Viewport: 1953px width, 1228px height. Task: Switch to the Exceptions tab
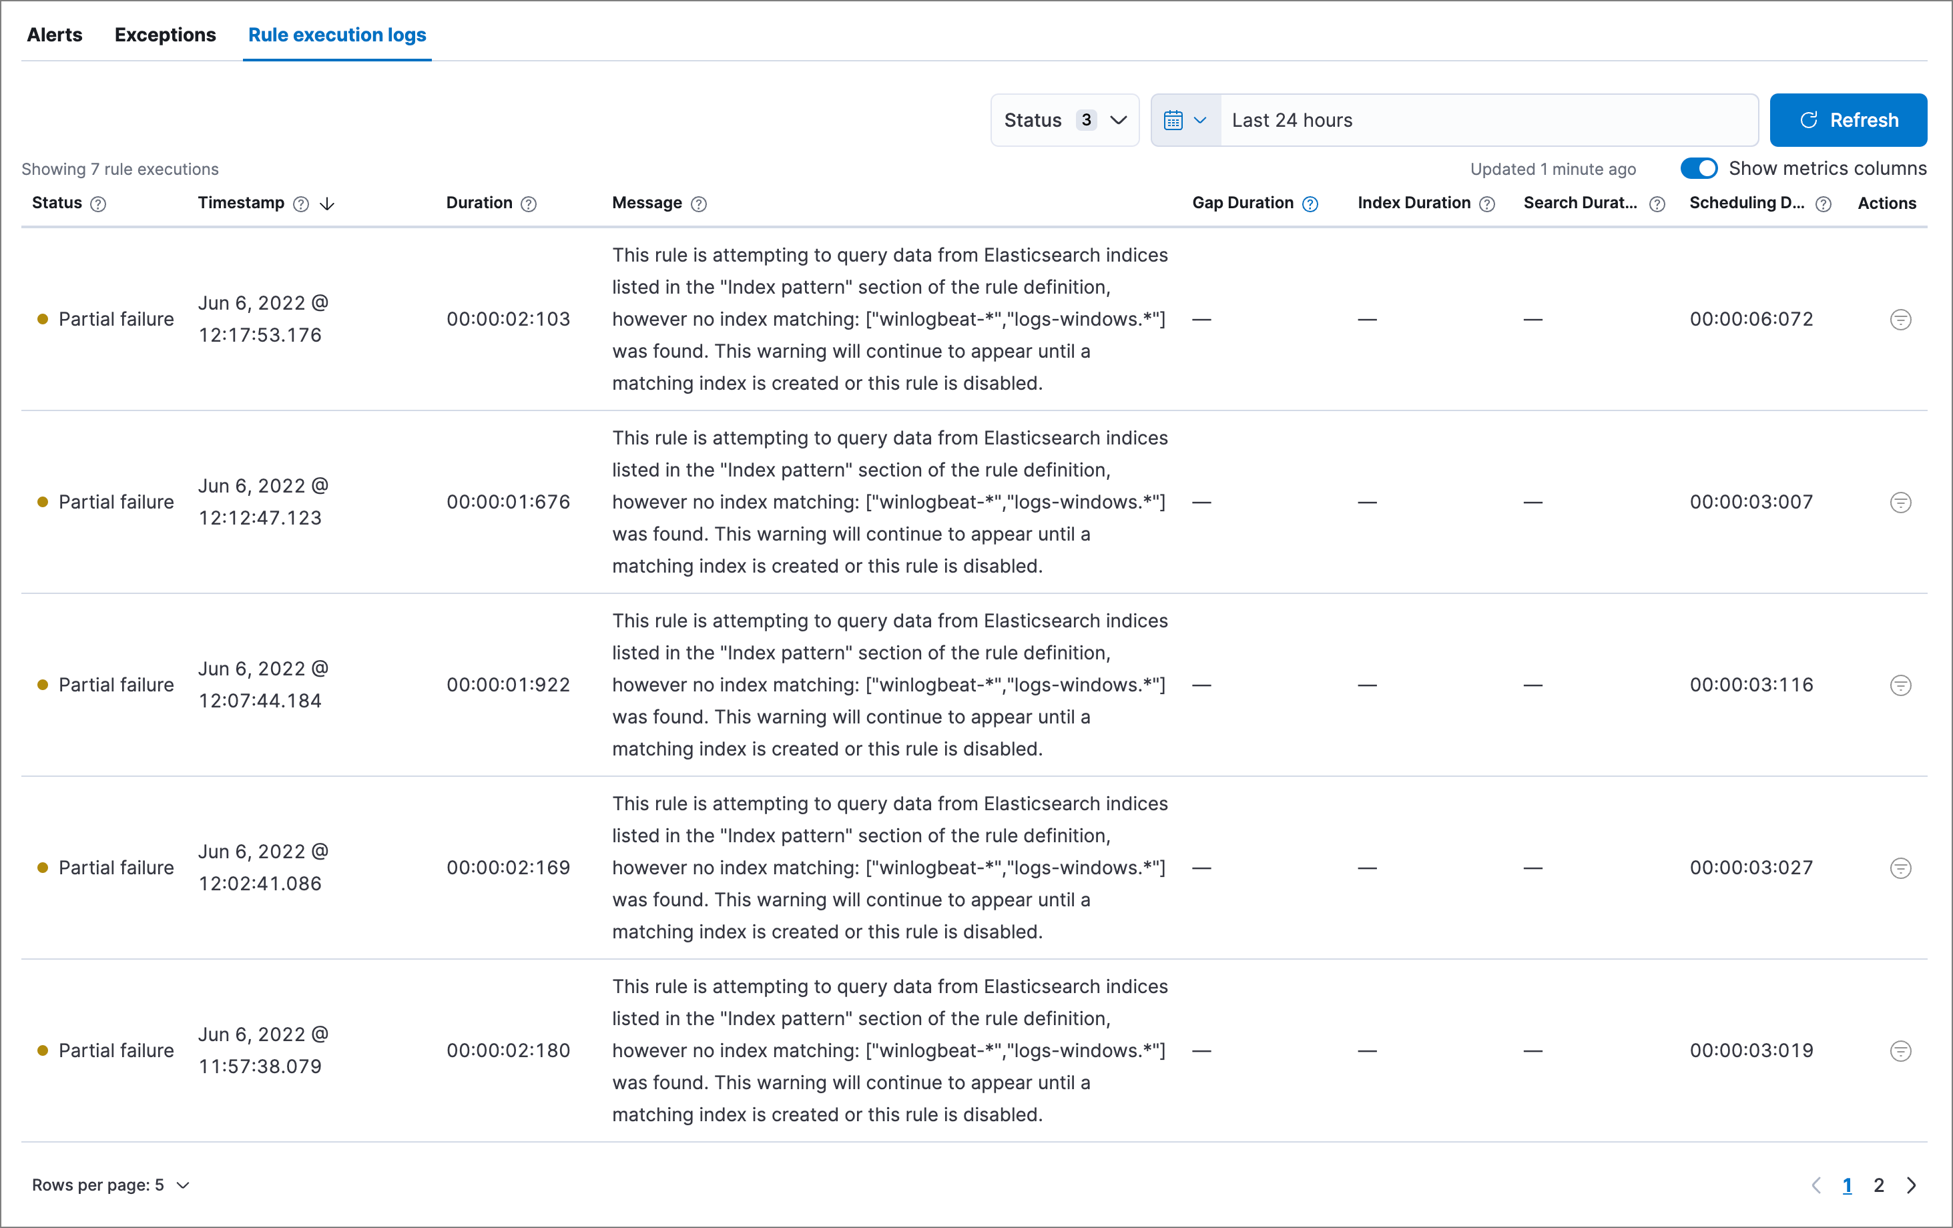click(165, 35)
